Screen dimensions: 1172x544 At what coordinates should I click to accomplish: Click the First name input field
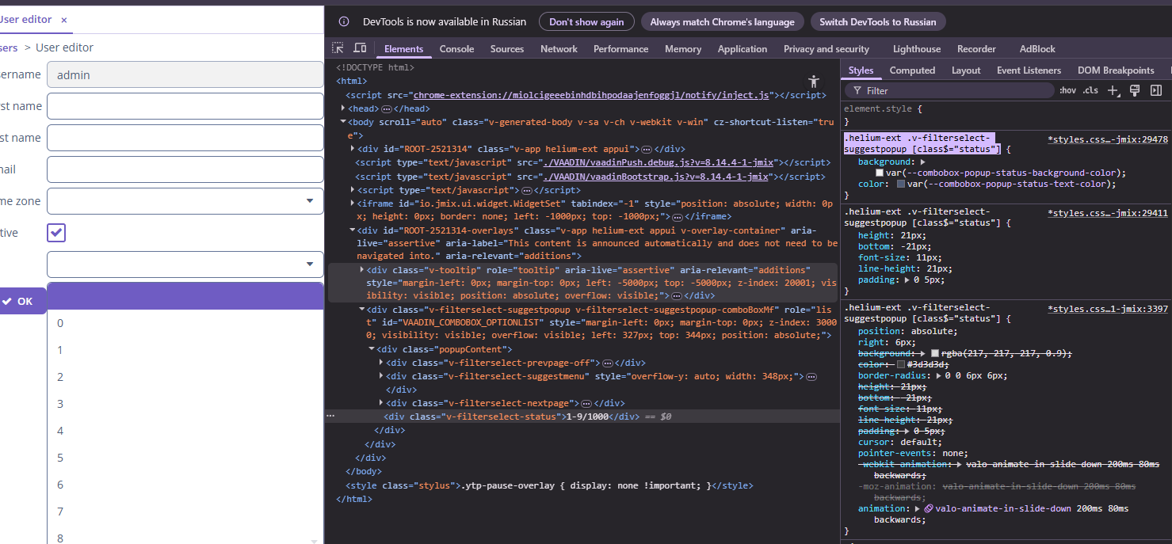185,106
